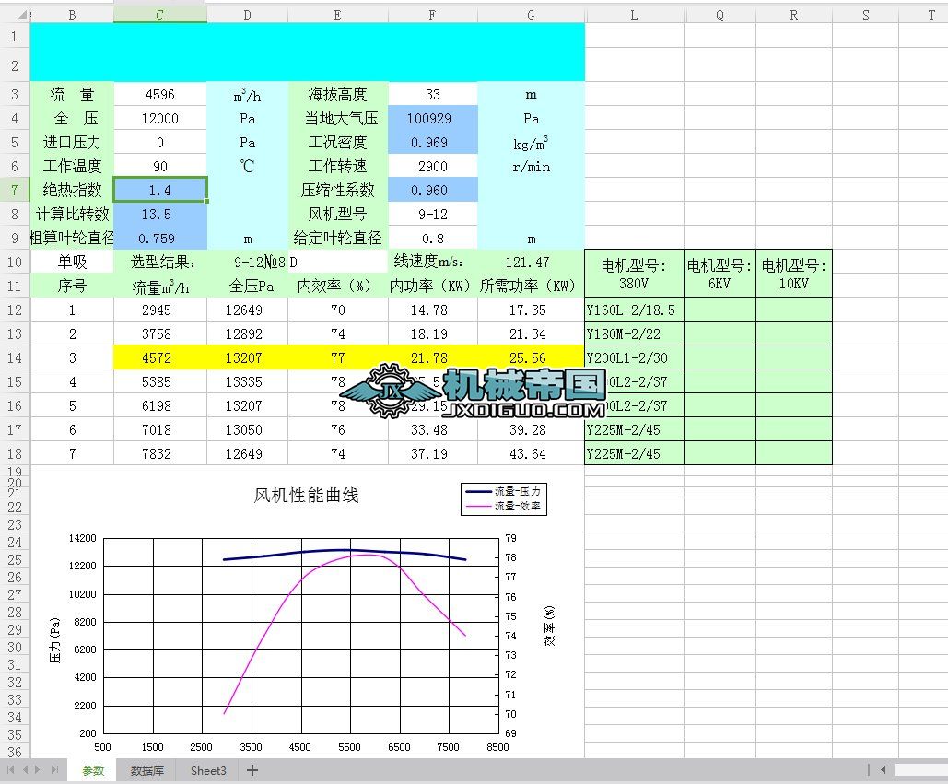The width and height of the screenshot is (948, 784).
Task: Click internal power cell 33.48
Action: (x=433, y=430)
